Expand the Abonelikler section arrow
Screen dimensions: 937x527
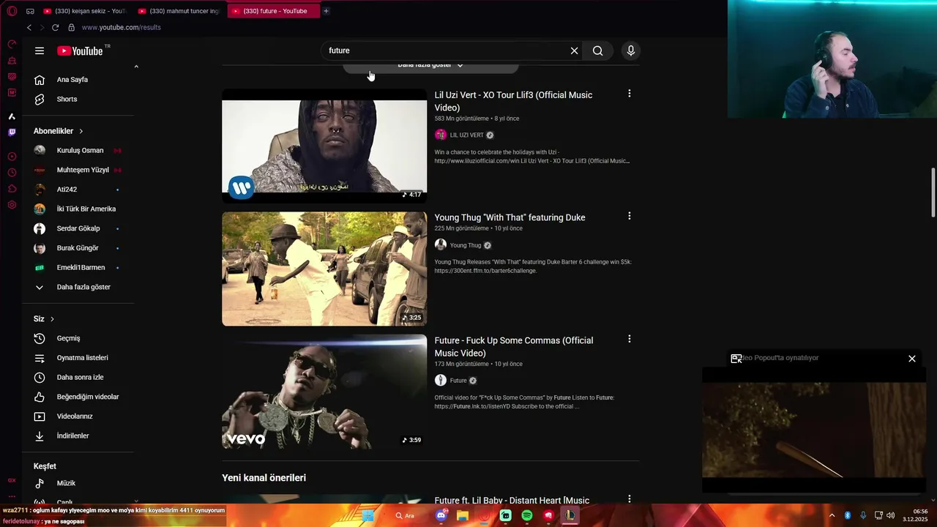tap(81, 131)
